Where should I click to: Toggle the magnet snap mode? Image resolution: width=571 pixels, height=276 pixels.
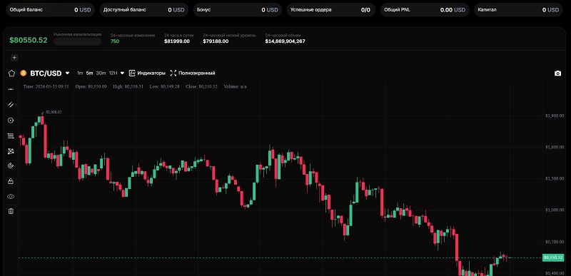click(11, 166)
